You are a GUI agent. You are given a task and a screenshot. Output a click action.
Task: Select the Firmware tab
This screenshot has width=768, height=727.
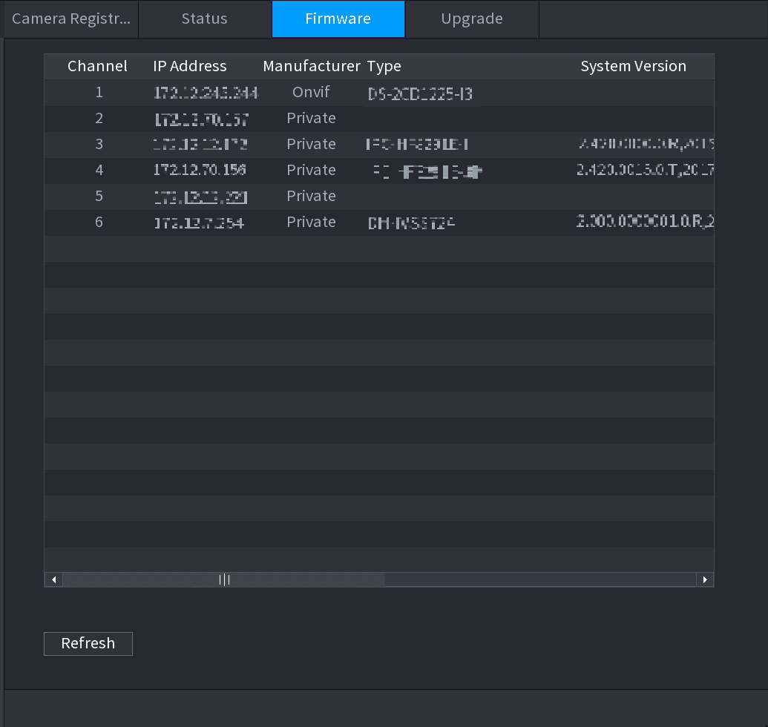tap(338, 19)
